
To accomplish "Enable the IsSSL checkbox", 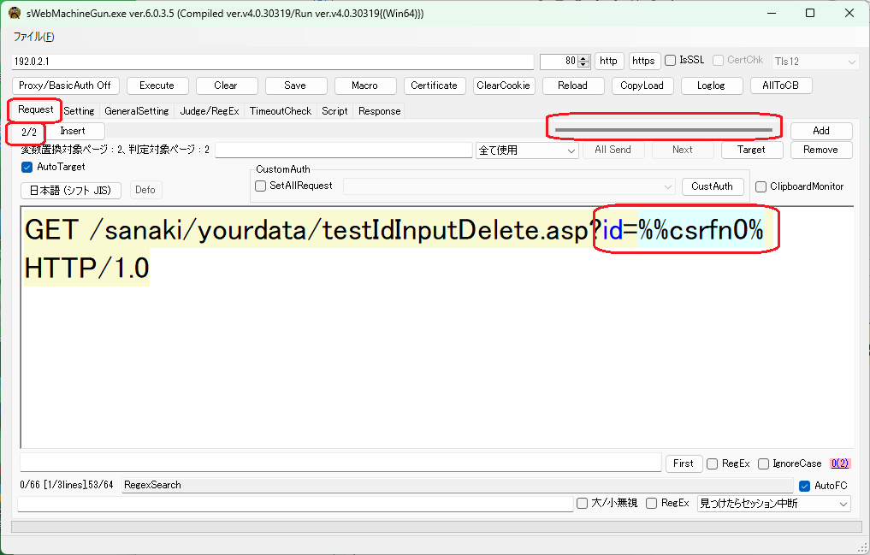I will click(671, 60).
